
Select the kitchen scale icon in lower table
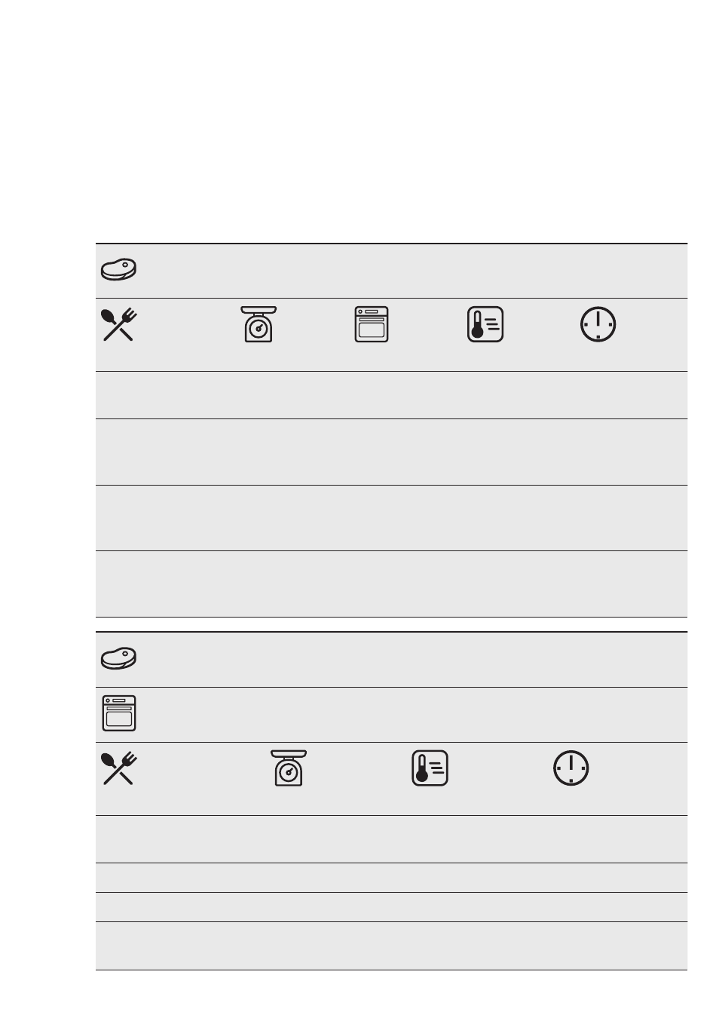(289, 768)
